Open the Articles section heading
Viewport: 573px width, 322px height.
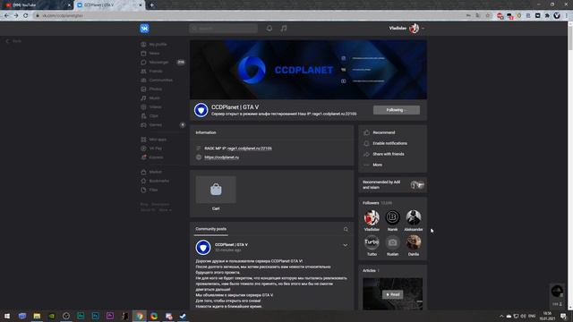[369, 270]
